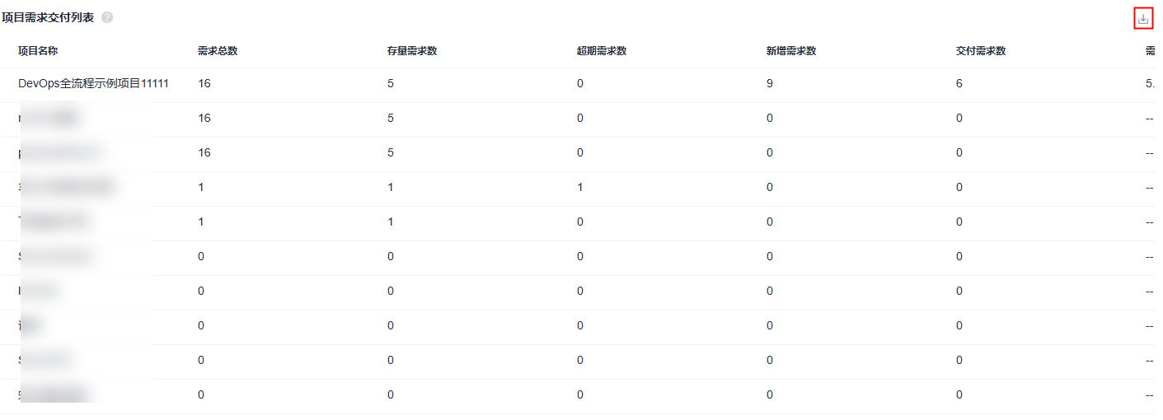Click the help question mark beside 项目需求交付列表
1163x420 pixels.
coord(107,17)
